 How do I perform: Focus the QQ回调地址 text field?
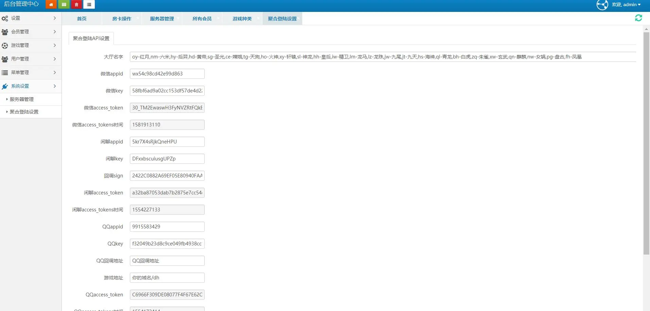(167, 261)
